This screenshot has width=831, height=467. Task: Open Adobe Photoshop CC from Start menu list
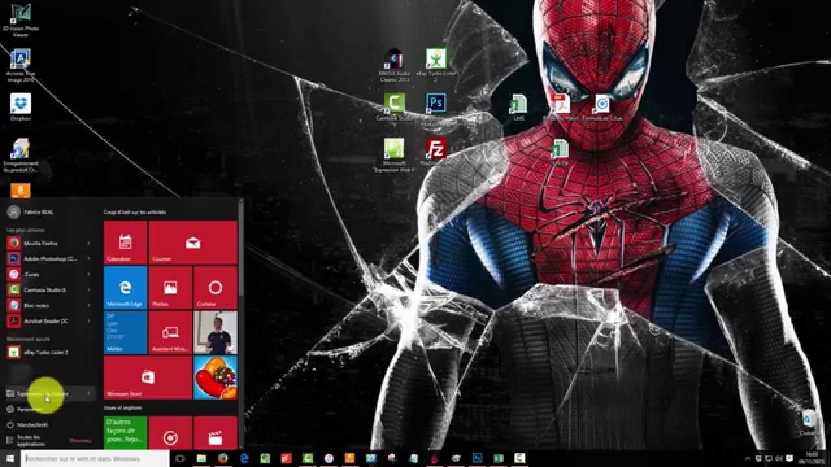click(49, 259)
